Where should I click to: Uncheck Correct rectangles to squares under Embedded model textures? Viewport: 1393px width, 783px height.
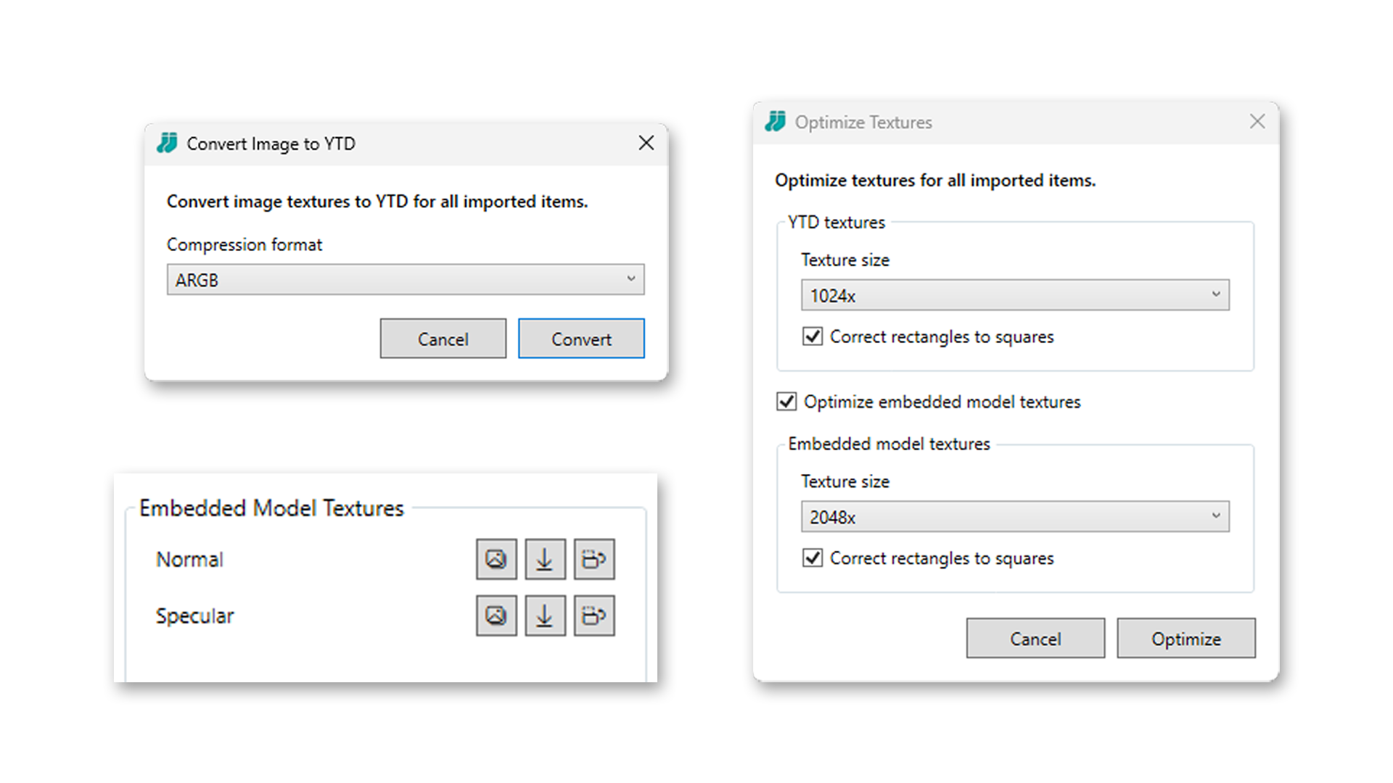click(813, 558)
